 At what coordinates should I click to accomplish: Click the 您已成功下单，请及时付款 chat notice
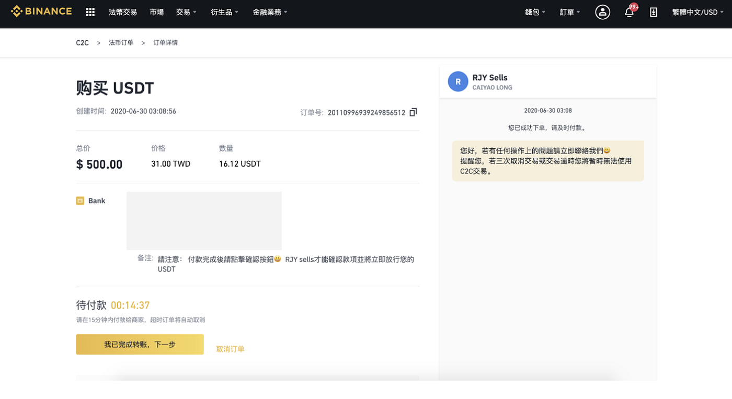click(x=547, y=127)
